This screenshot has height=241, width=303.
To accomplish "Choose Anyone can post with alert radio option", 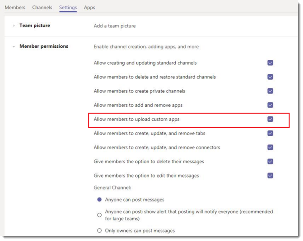I will click(99, 215).
